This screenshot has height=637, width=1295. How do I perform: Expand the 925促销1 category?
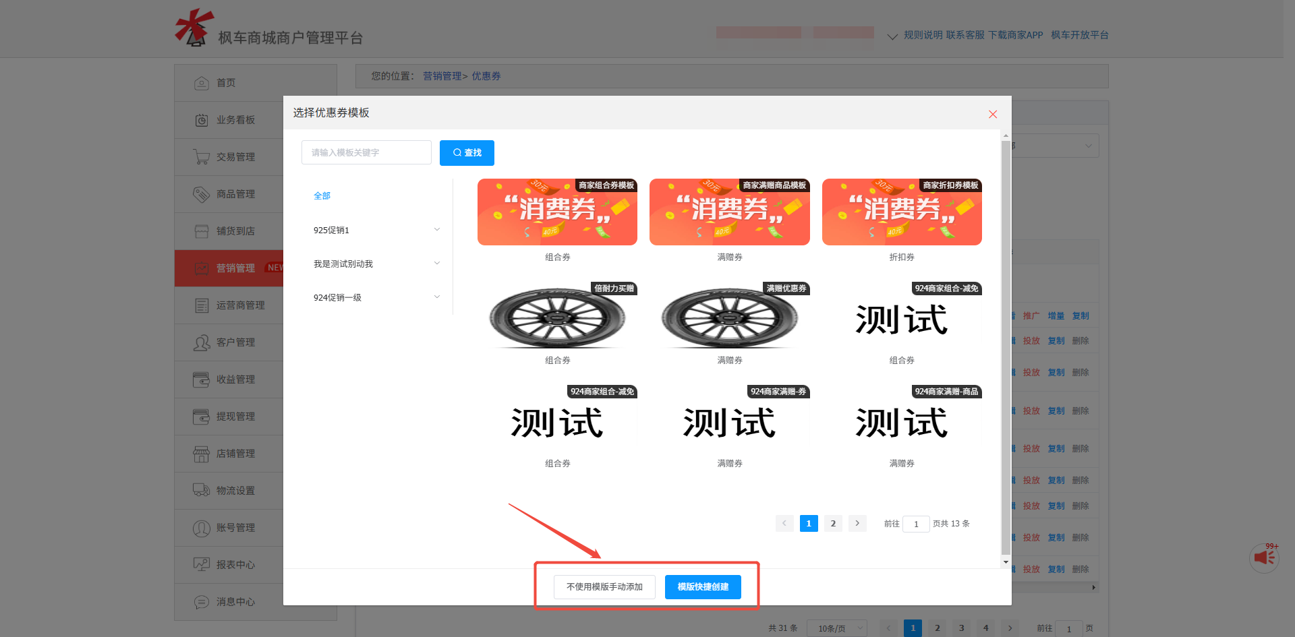click(376, 230)
